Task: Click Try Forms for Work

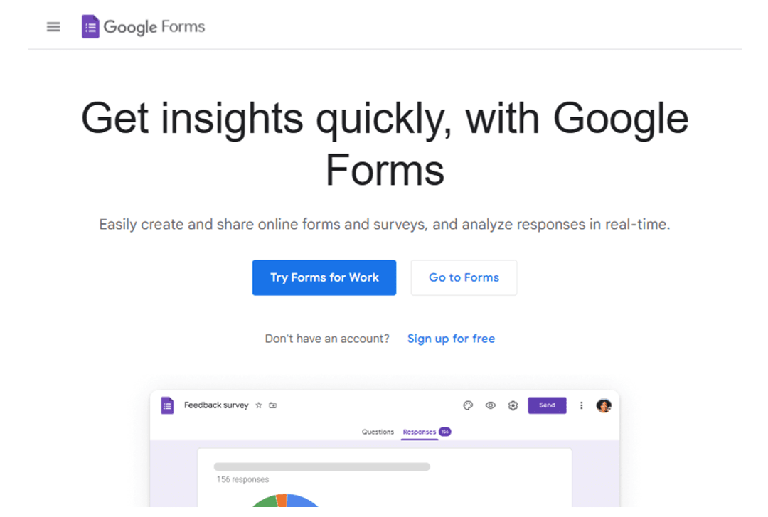Action: click(324, 277)
